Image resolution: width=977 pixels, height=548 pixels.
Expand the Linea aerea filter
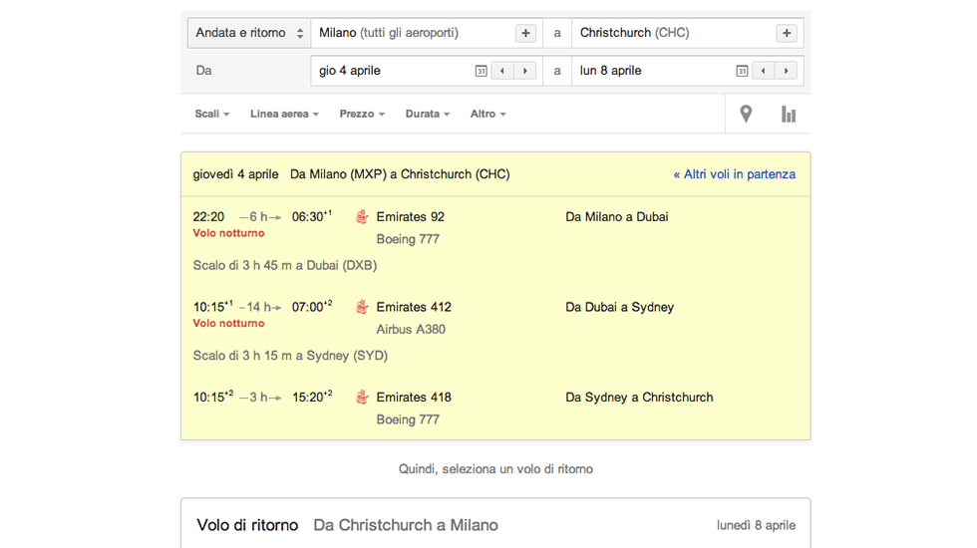[x=284, y=114]
